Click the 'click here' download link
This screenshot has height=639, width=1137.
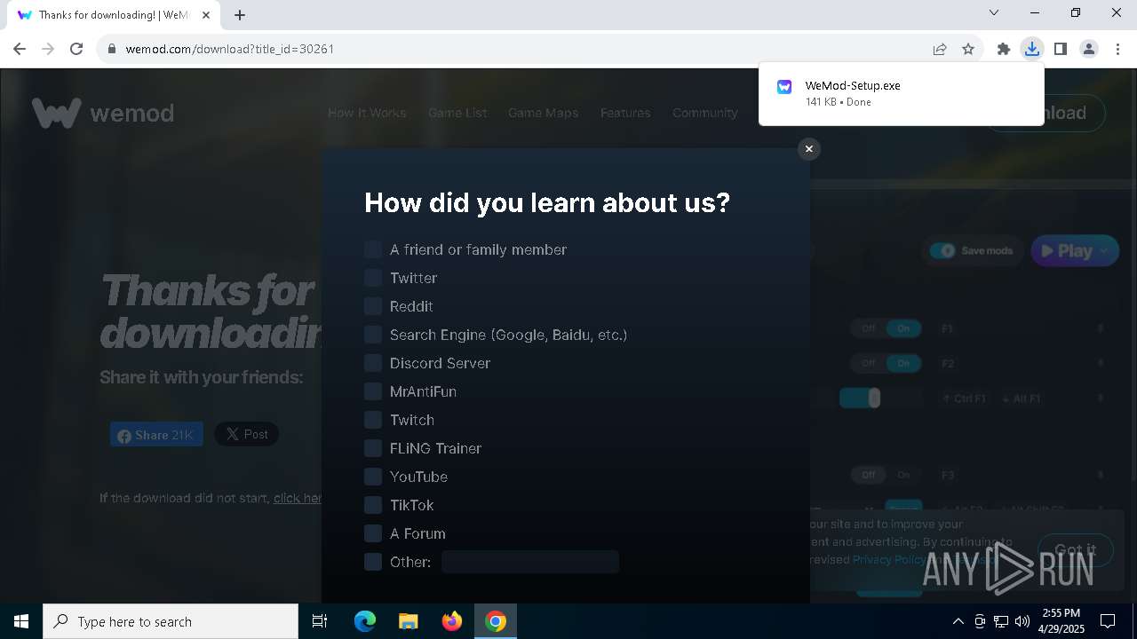click(298, 498)
